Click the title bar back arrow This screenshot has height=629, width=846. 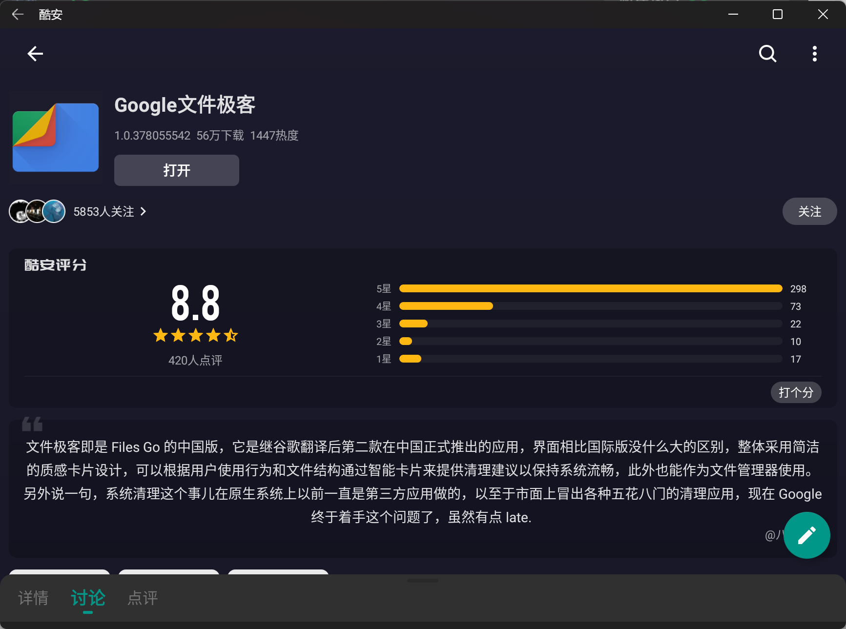pyautogui.click(x=18, y=15)
